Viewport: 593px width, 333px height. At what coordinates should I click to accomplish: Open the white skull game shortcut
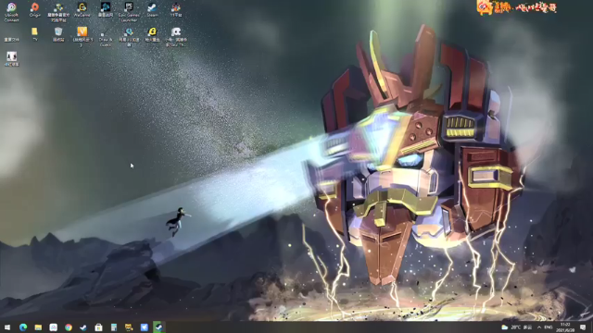click(176, 36)
